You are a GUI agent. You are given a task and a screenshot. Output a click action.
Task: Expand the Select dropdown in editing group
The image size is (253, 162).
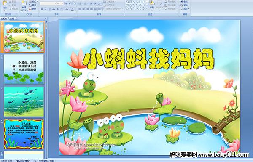click(185, 9)
